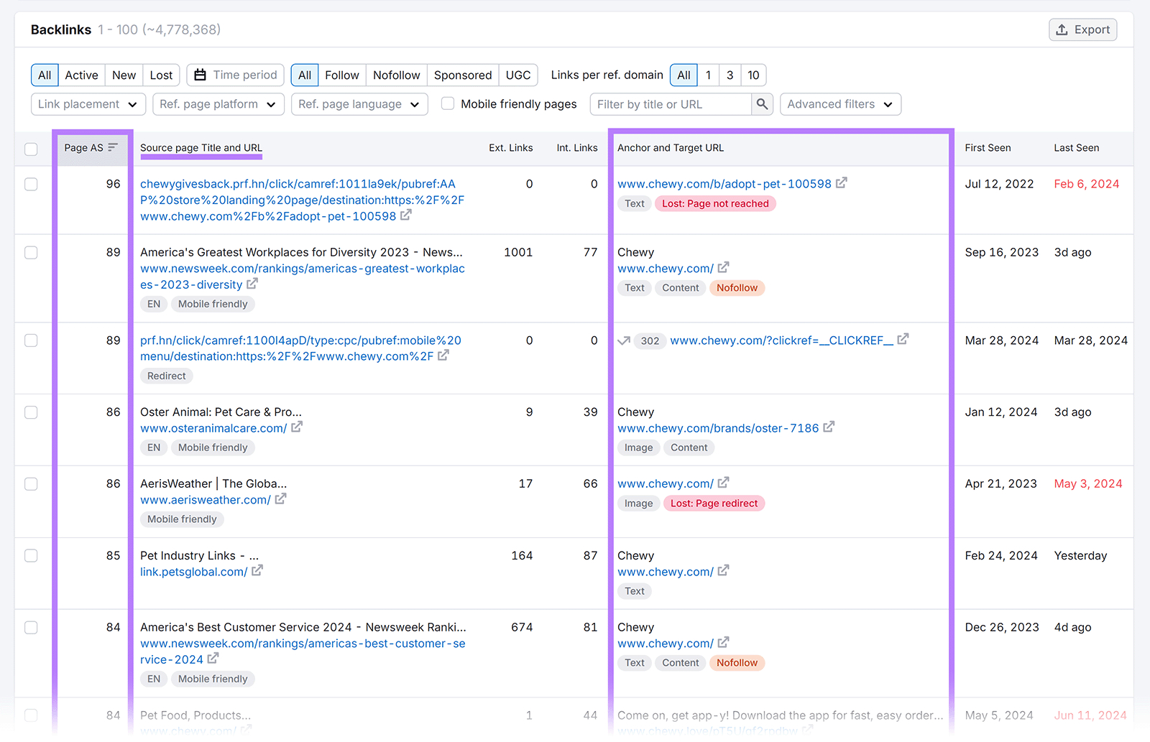This screenshot has height=742, width=1150.
Task: Click inside the Filter by title or URL field
Action: 668,104
